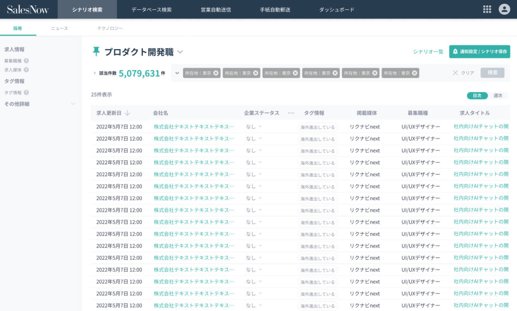Open the three-dots column options icon
Image resolution: width=517 pixels, height=311 pixels.
tap(291, 113)
